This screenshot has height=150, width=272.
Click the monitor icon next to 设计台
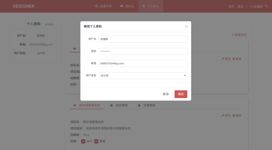(122, 6)
